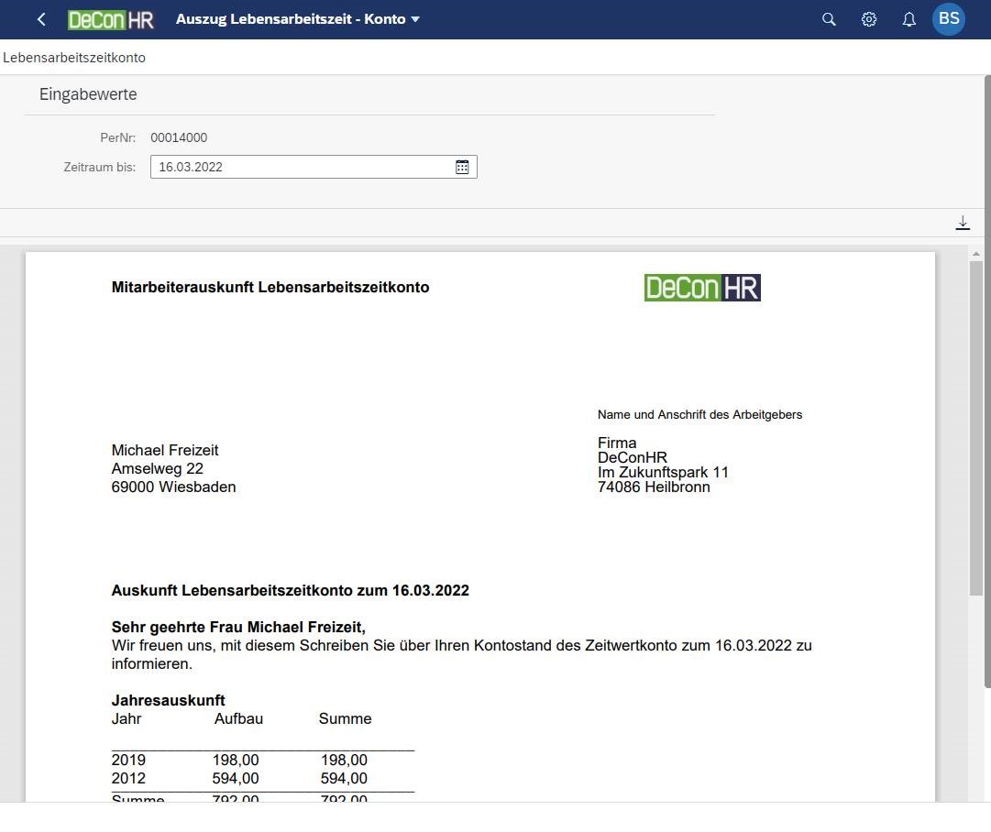Click the employer address line Im Zukunftspark 11
This screenshot has width=991, height=832.
(663, 473)
